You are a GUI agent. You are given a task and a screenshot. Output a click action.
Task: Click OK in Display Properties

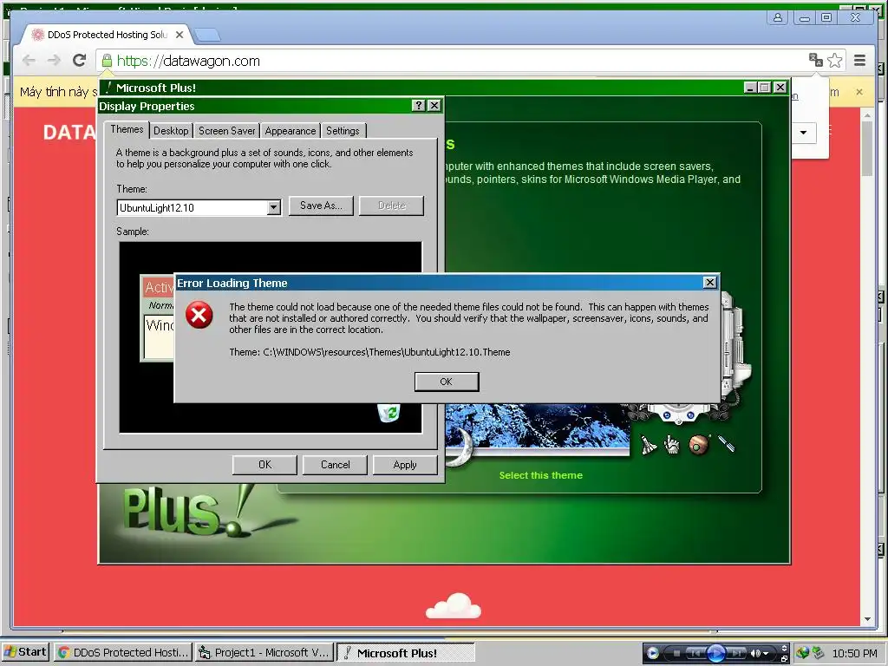pos(264,465)
